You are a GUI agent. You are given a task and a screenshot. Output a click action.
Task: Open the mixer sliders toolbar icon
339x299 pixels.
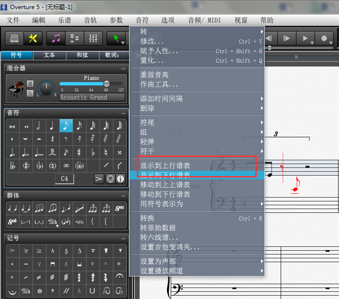[93, 38]
